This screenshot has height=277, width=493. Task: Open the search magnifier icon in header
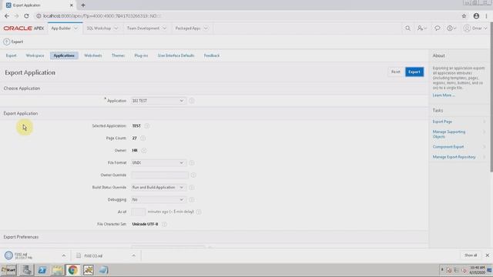pyautogui.click(x=407, y=28)
